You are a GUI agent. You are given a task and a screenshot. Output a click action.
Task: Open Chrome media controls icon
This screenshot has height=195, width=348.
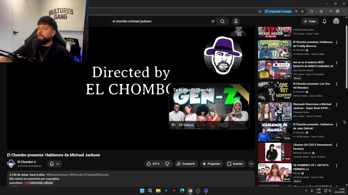coord(331,11)
